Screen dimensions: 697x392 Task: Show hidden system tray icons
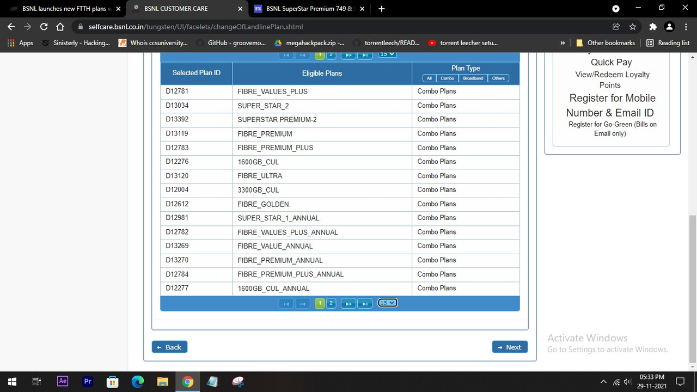point(603,382)
